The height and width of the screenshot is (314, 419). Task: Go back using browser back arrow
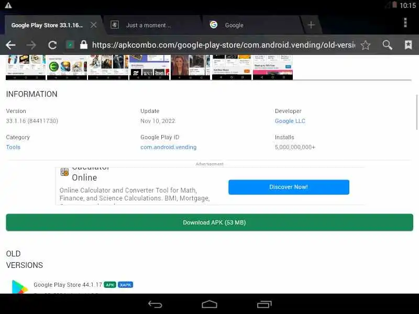10,45
